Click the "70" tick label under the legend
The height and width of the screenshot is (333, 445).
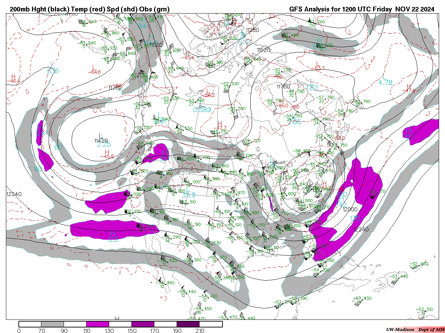point(41,331)
